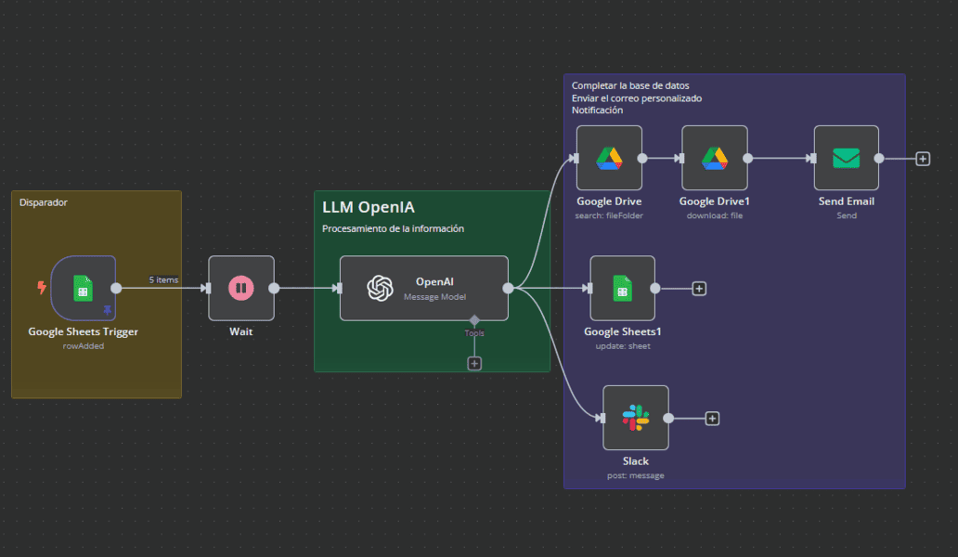Click the output connector of Google Sheets Trigger
The image size is (958, 557).
click(116, 289)
